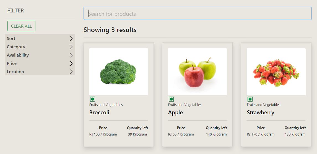Open the Availability filter section
Screen dimensions: 317x154
coord(40,55)
